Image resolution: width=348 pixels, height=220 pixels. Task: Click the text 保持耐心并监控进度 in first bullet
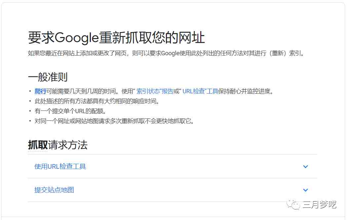[246, 91]
